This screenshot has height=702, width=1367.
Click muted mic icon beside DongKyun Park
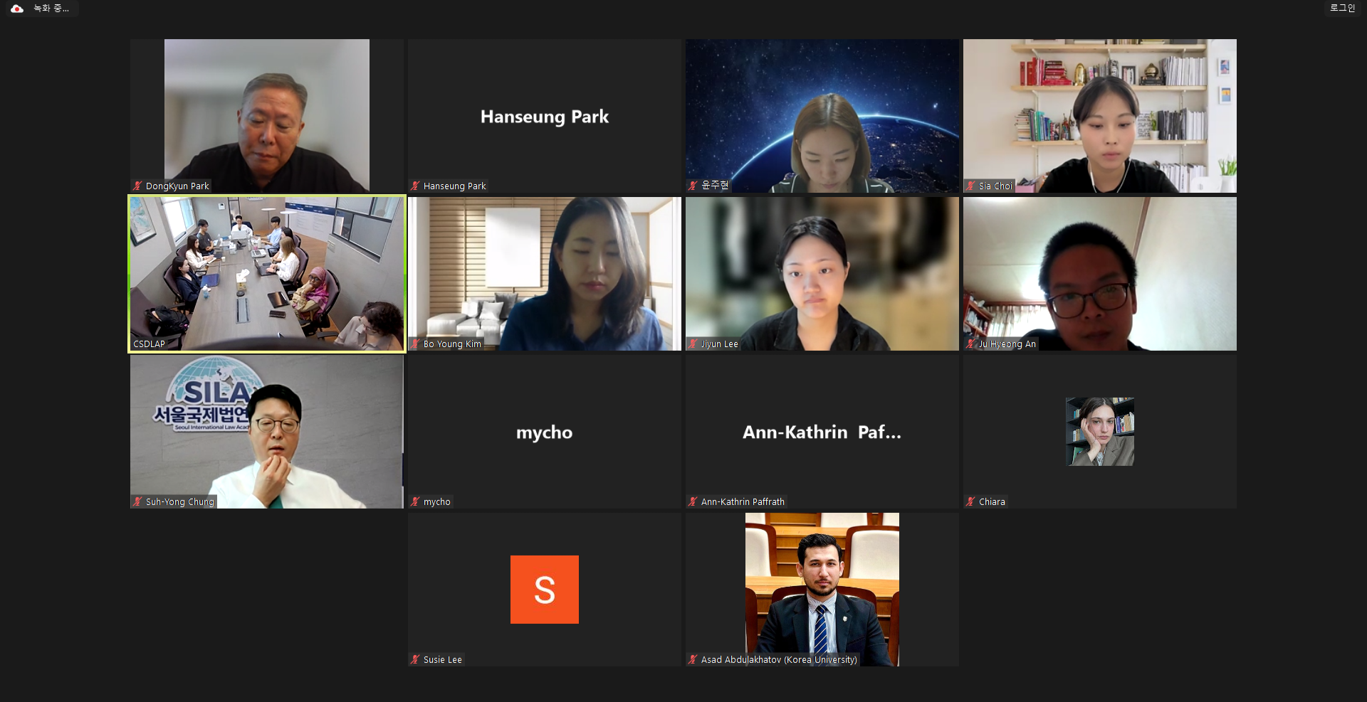(x=138, y=186)
